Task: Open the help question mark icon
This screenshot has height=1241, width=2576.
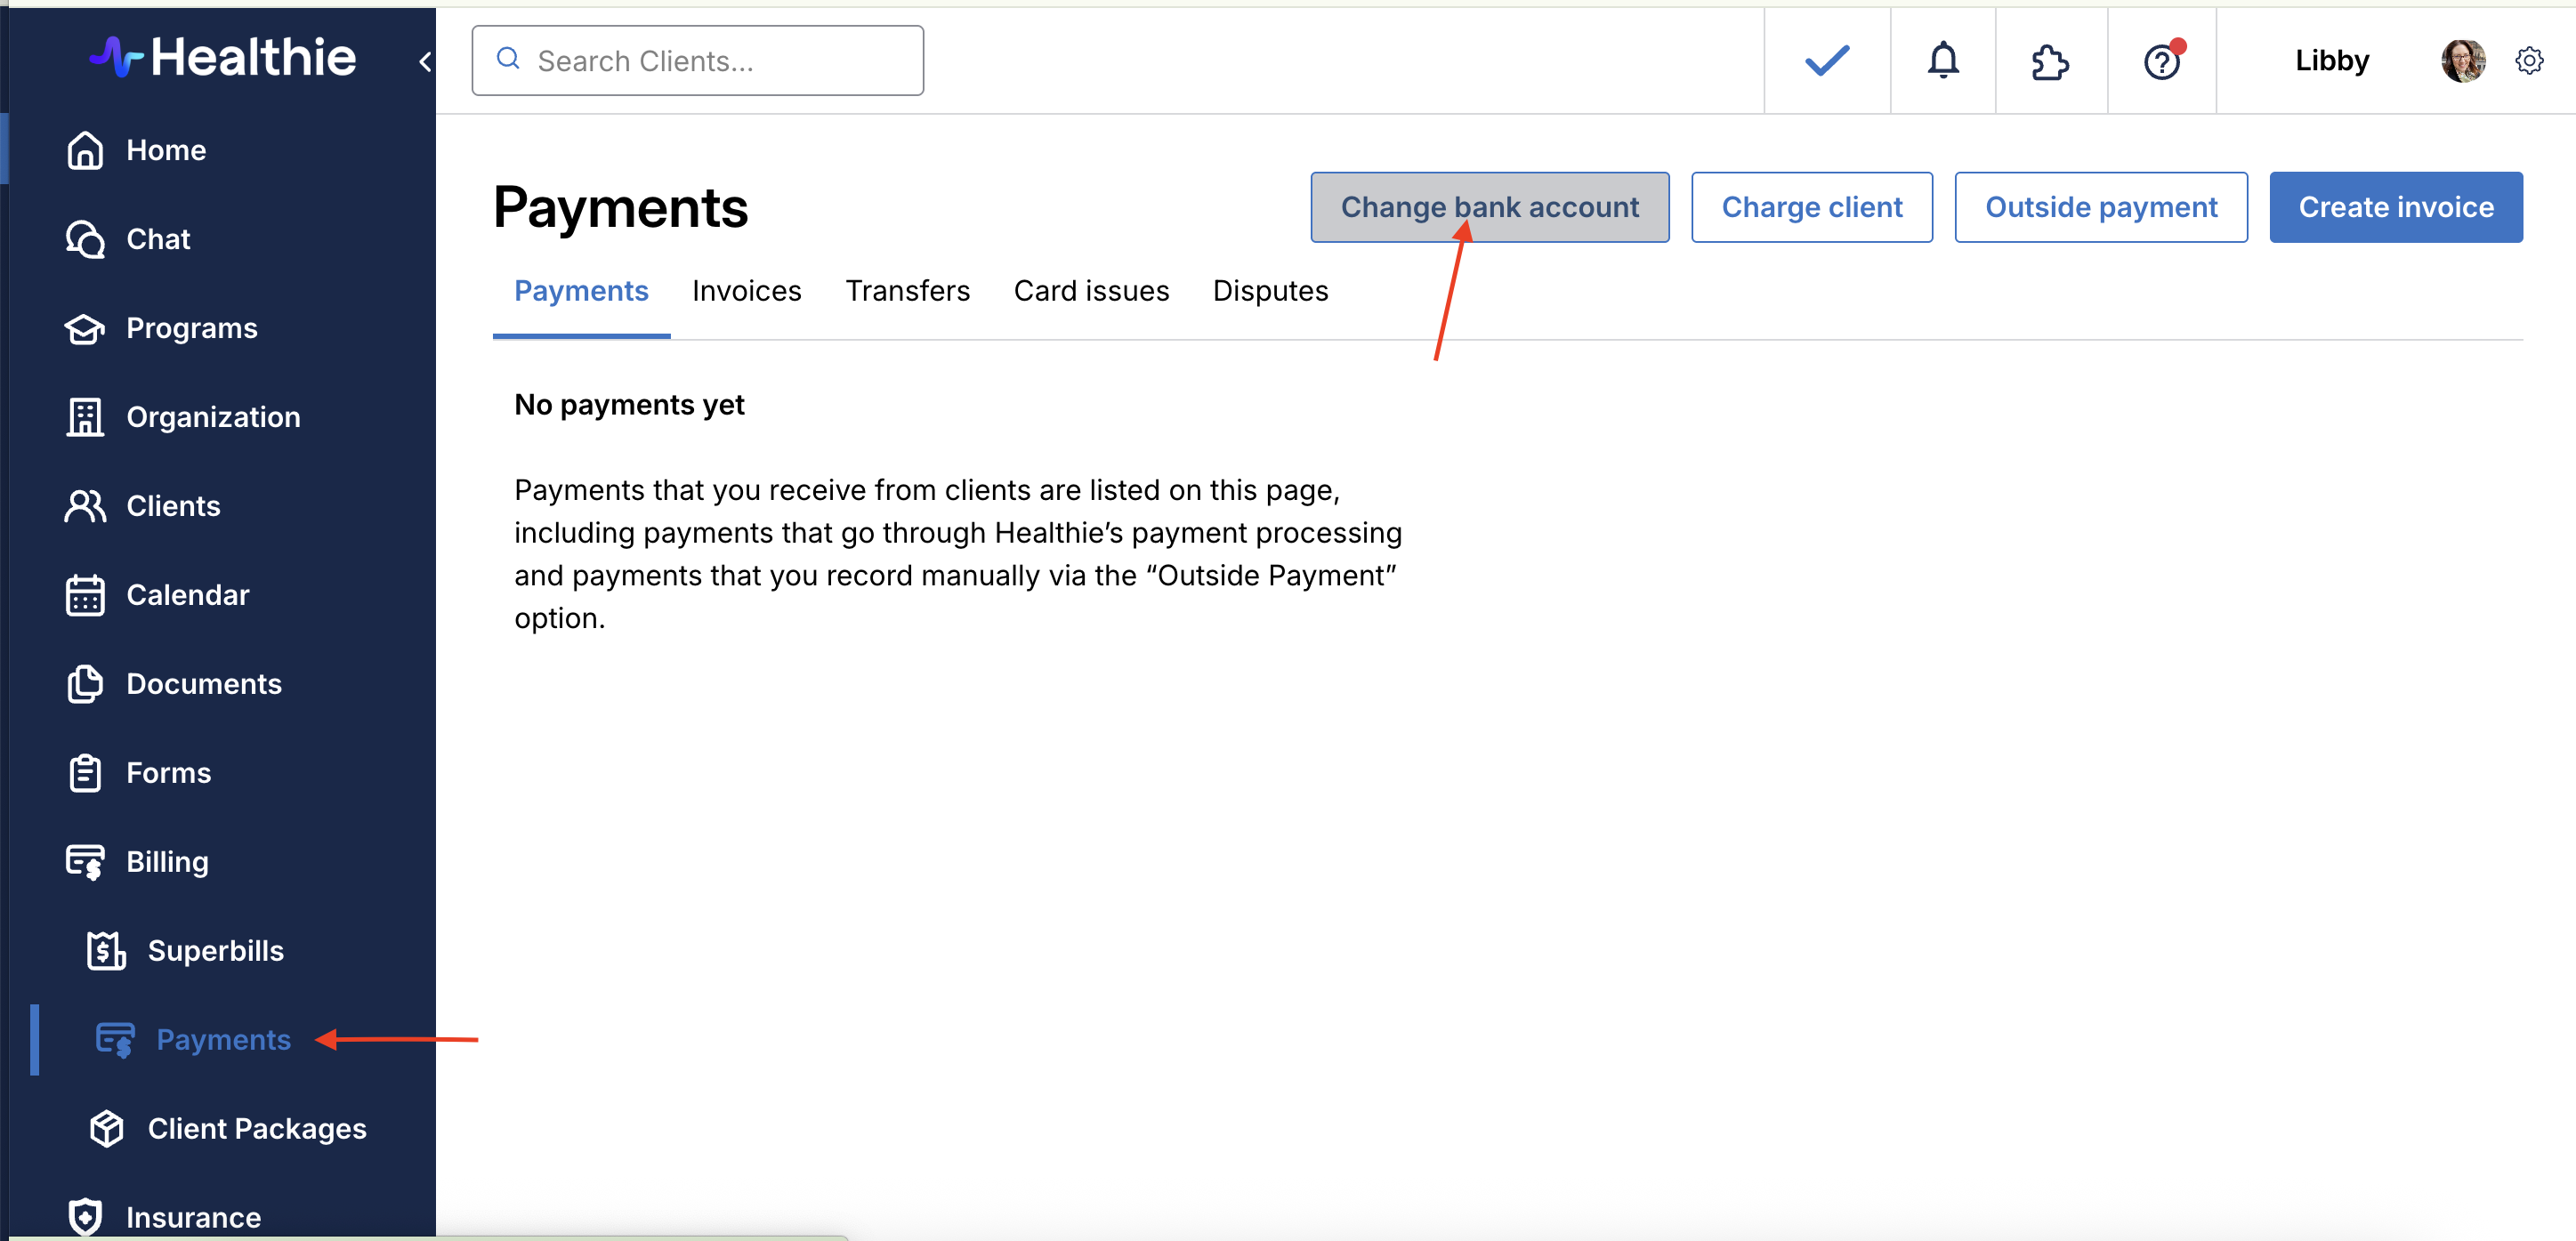Action: (2161, 62)
